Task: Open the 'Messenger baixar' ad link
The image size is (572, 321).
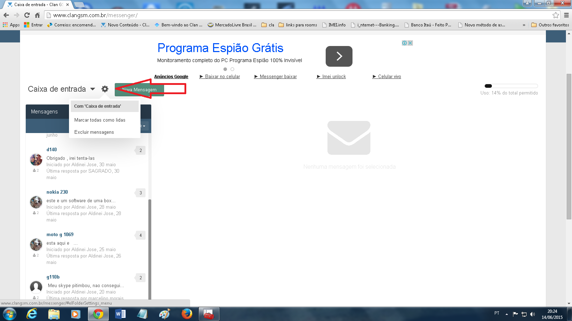Action: [278, 76]
